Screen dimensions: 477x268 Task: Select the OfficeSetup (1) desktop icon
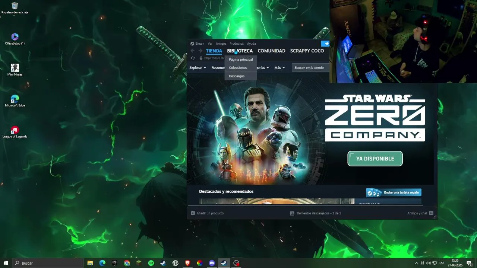point(15,39)
